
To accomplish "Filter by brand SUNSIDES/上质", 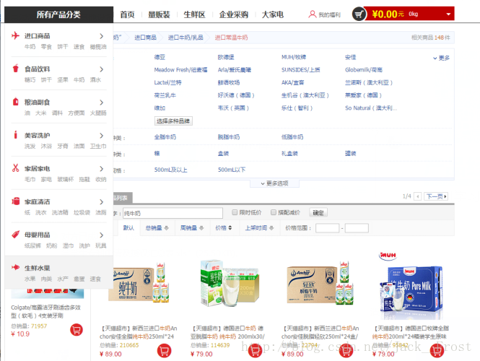I will [x=300, y=70].
